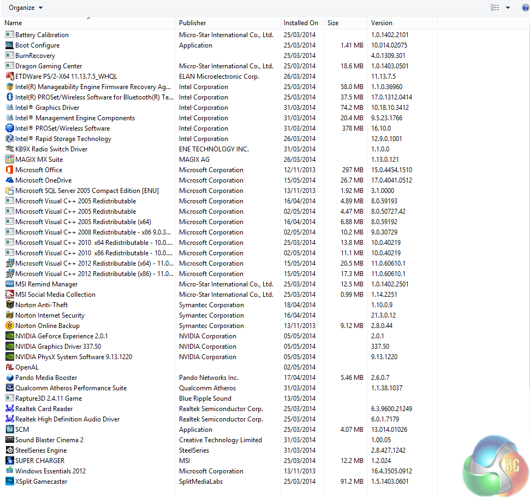The width and height of the screenshot is (530, 498).
Task: Select Sound Blaster Cinema 2 entry
Action: coord(49,440)
